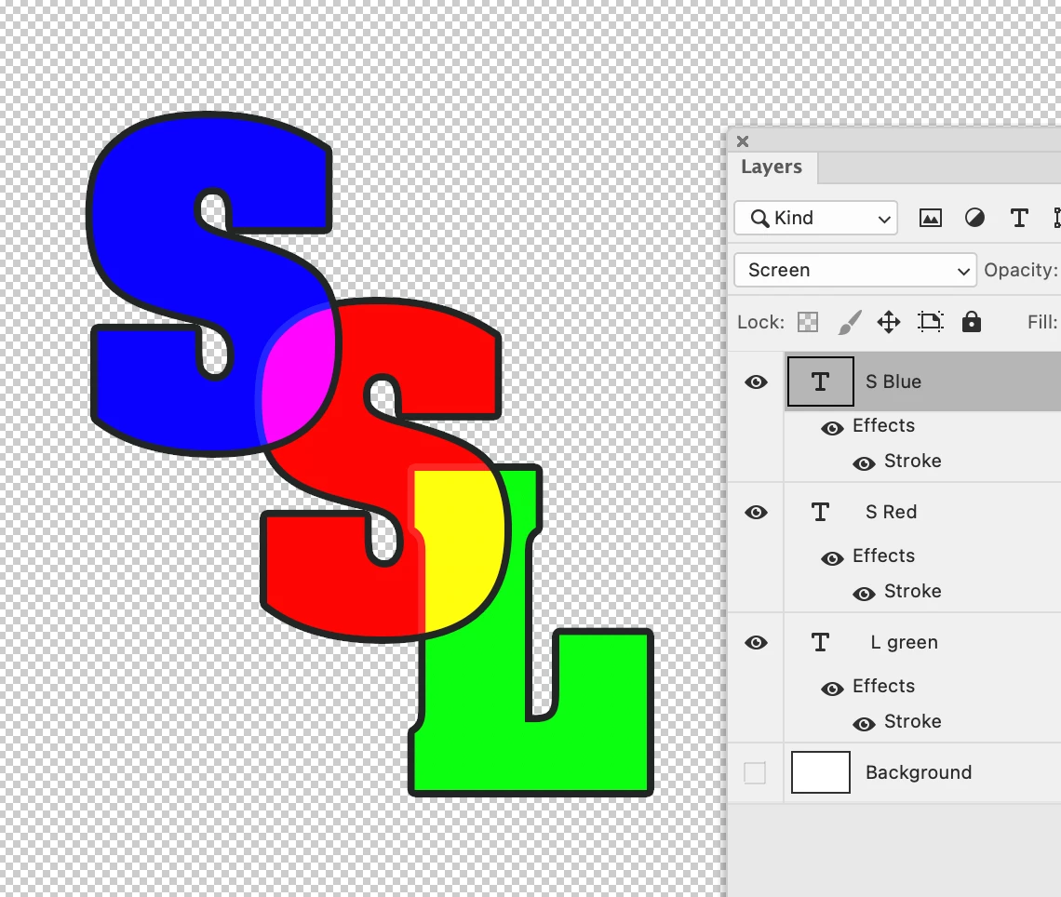This screenshot has width=1061, height=897.
Task: Click the Effects label under S Blue
Action: point(884,425)
